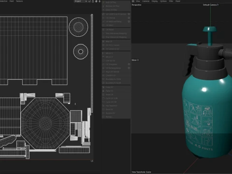Open the Remap... dialog
232x174 pixels.
click(x=116, y=117)
